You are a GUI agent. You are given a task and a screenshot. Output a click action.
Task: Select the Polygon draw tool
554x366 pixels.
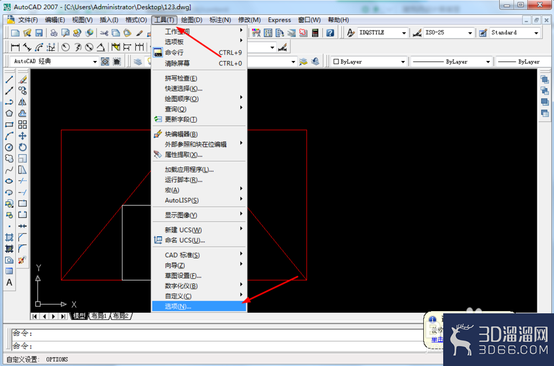coord(9,113)
